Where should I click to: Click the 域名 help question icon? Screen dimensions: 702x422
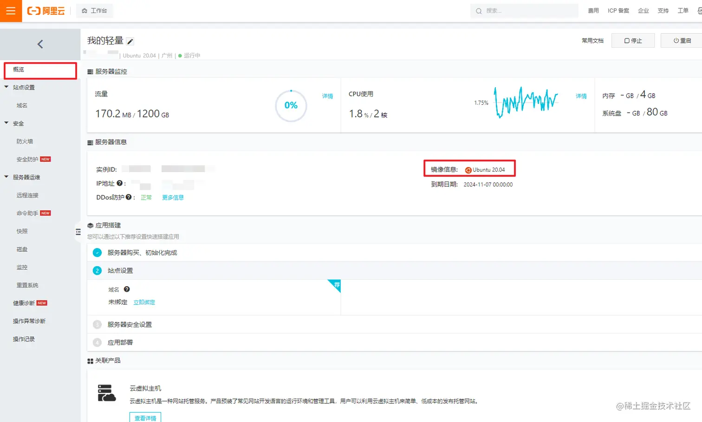click(x=127, y=289)
